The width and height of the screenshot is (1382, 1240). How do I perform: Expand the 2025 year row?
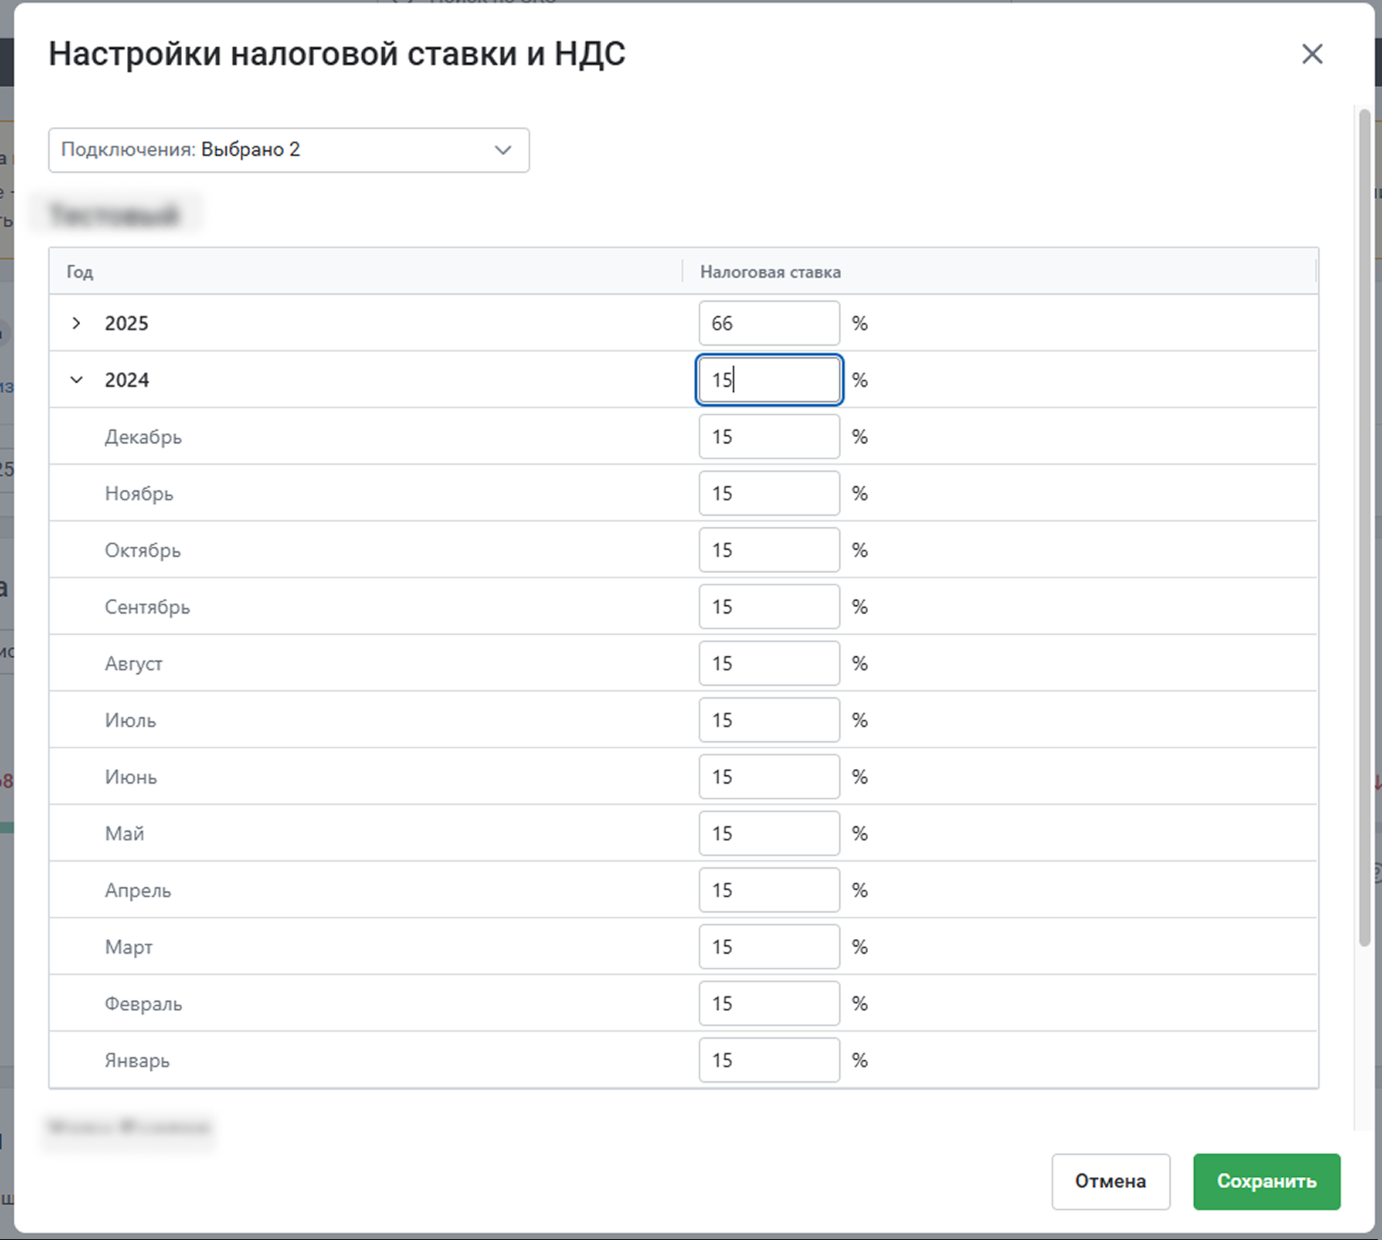pyautogui.click(x=77, y=323)
